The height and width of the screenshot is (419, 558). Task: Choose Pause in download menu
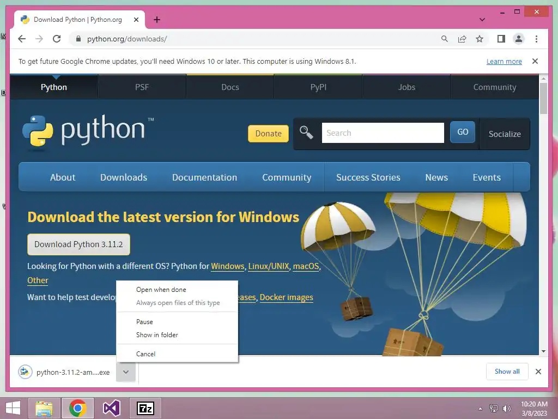(177, 322)
